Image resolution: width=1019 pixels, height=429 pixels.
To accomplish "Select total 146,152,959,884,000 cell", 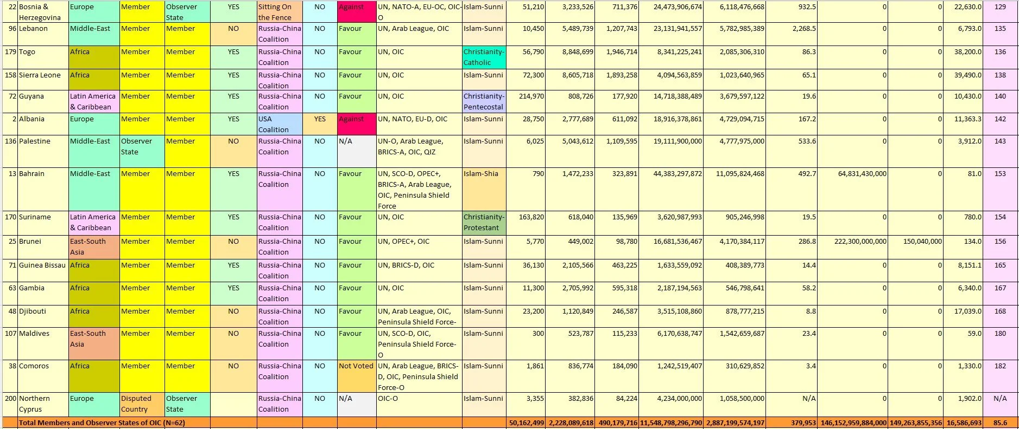I will tap(852, 422).
